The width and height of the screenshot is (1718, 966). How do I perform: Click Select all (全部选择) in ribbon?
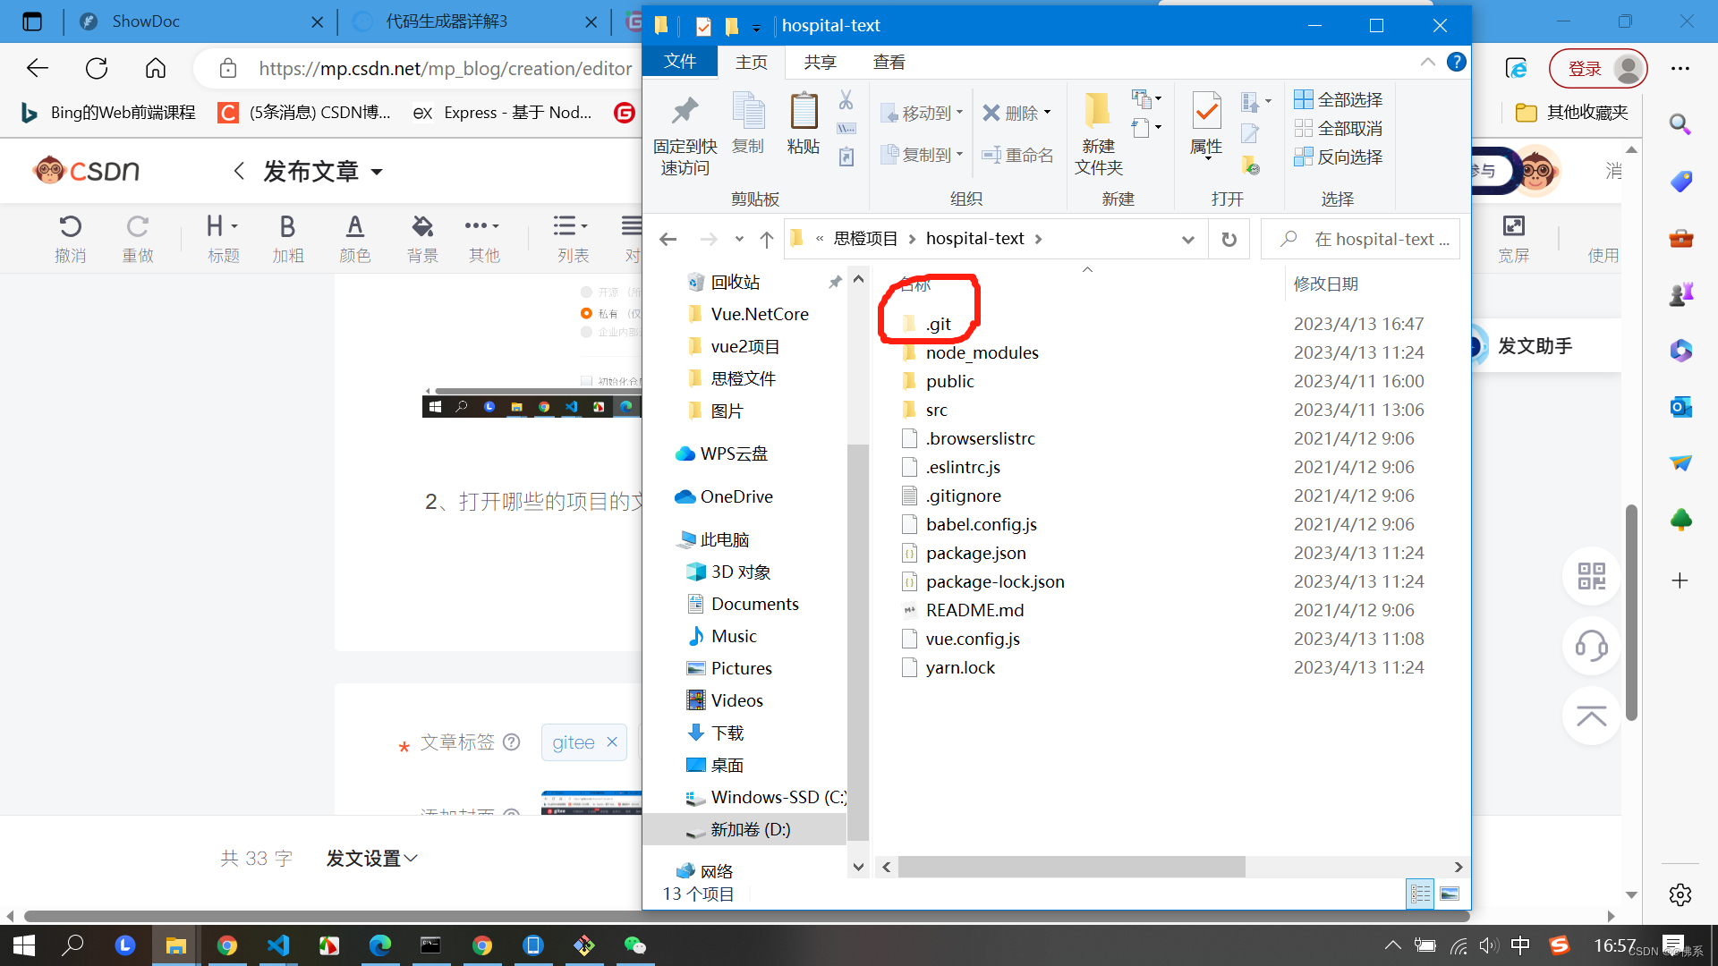pos(1339,99)
